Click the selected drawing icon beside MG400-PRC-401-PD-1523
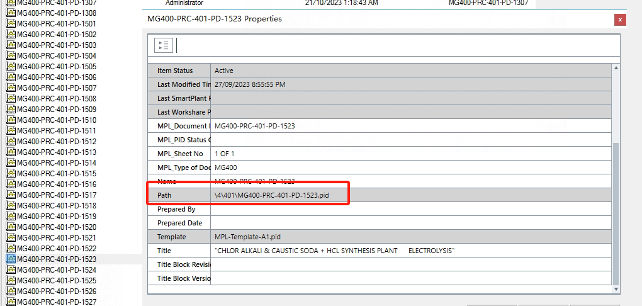The height and width of the screenshot is (306, 642). click(11, 259)
